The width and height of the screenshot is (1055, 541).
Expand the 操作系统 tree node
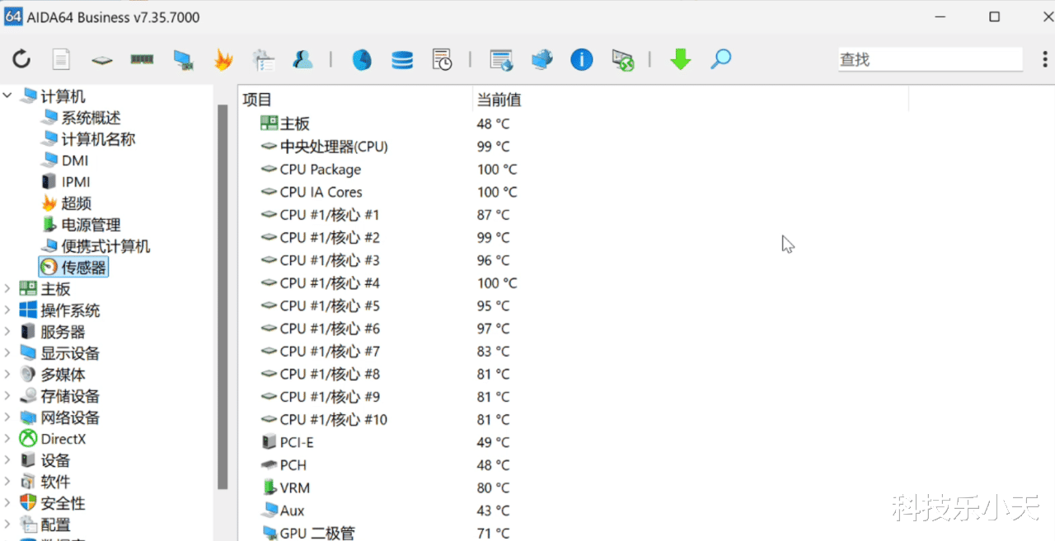coord(7,310)
